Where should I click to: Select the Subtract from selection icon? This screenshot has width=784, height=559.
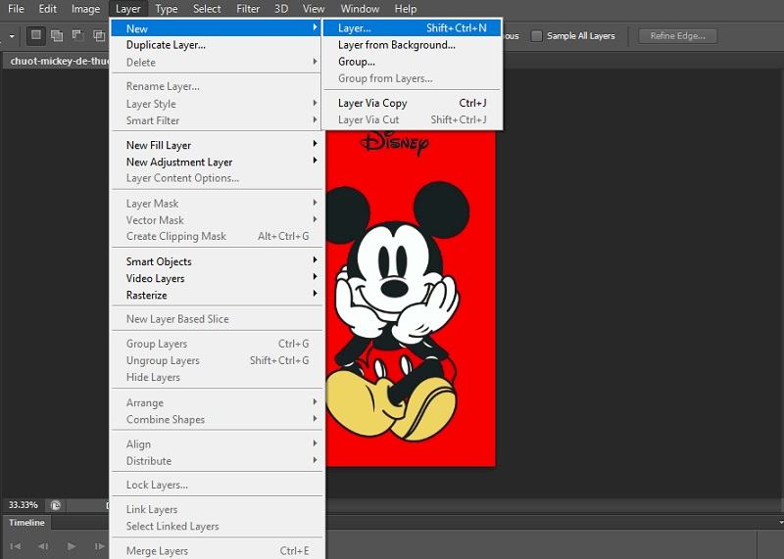[77, 35]
